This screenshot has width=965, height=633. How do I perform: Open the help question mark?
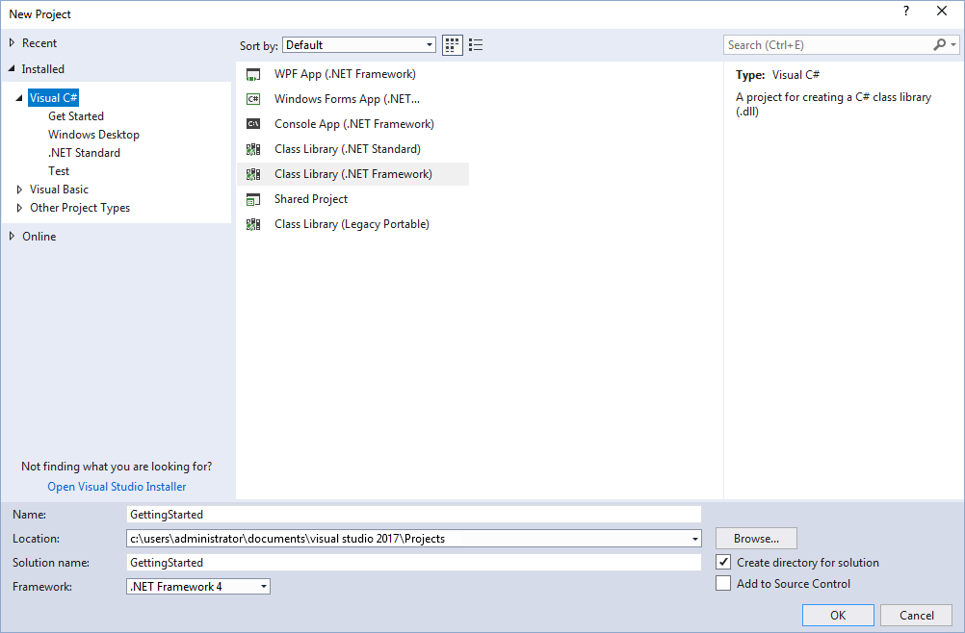pos(906,11)
